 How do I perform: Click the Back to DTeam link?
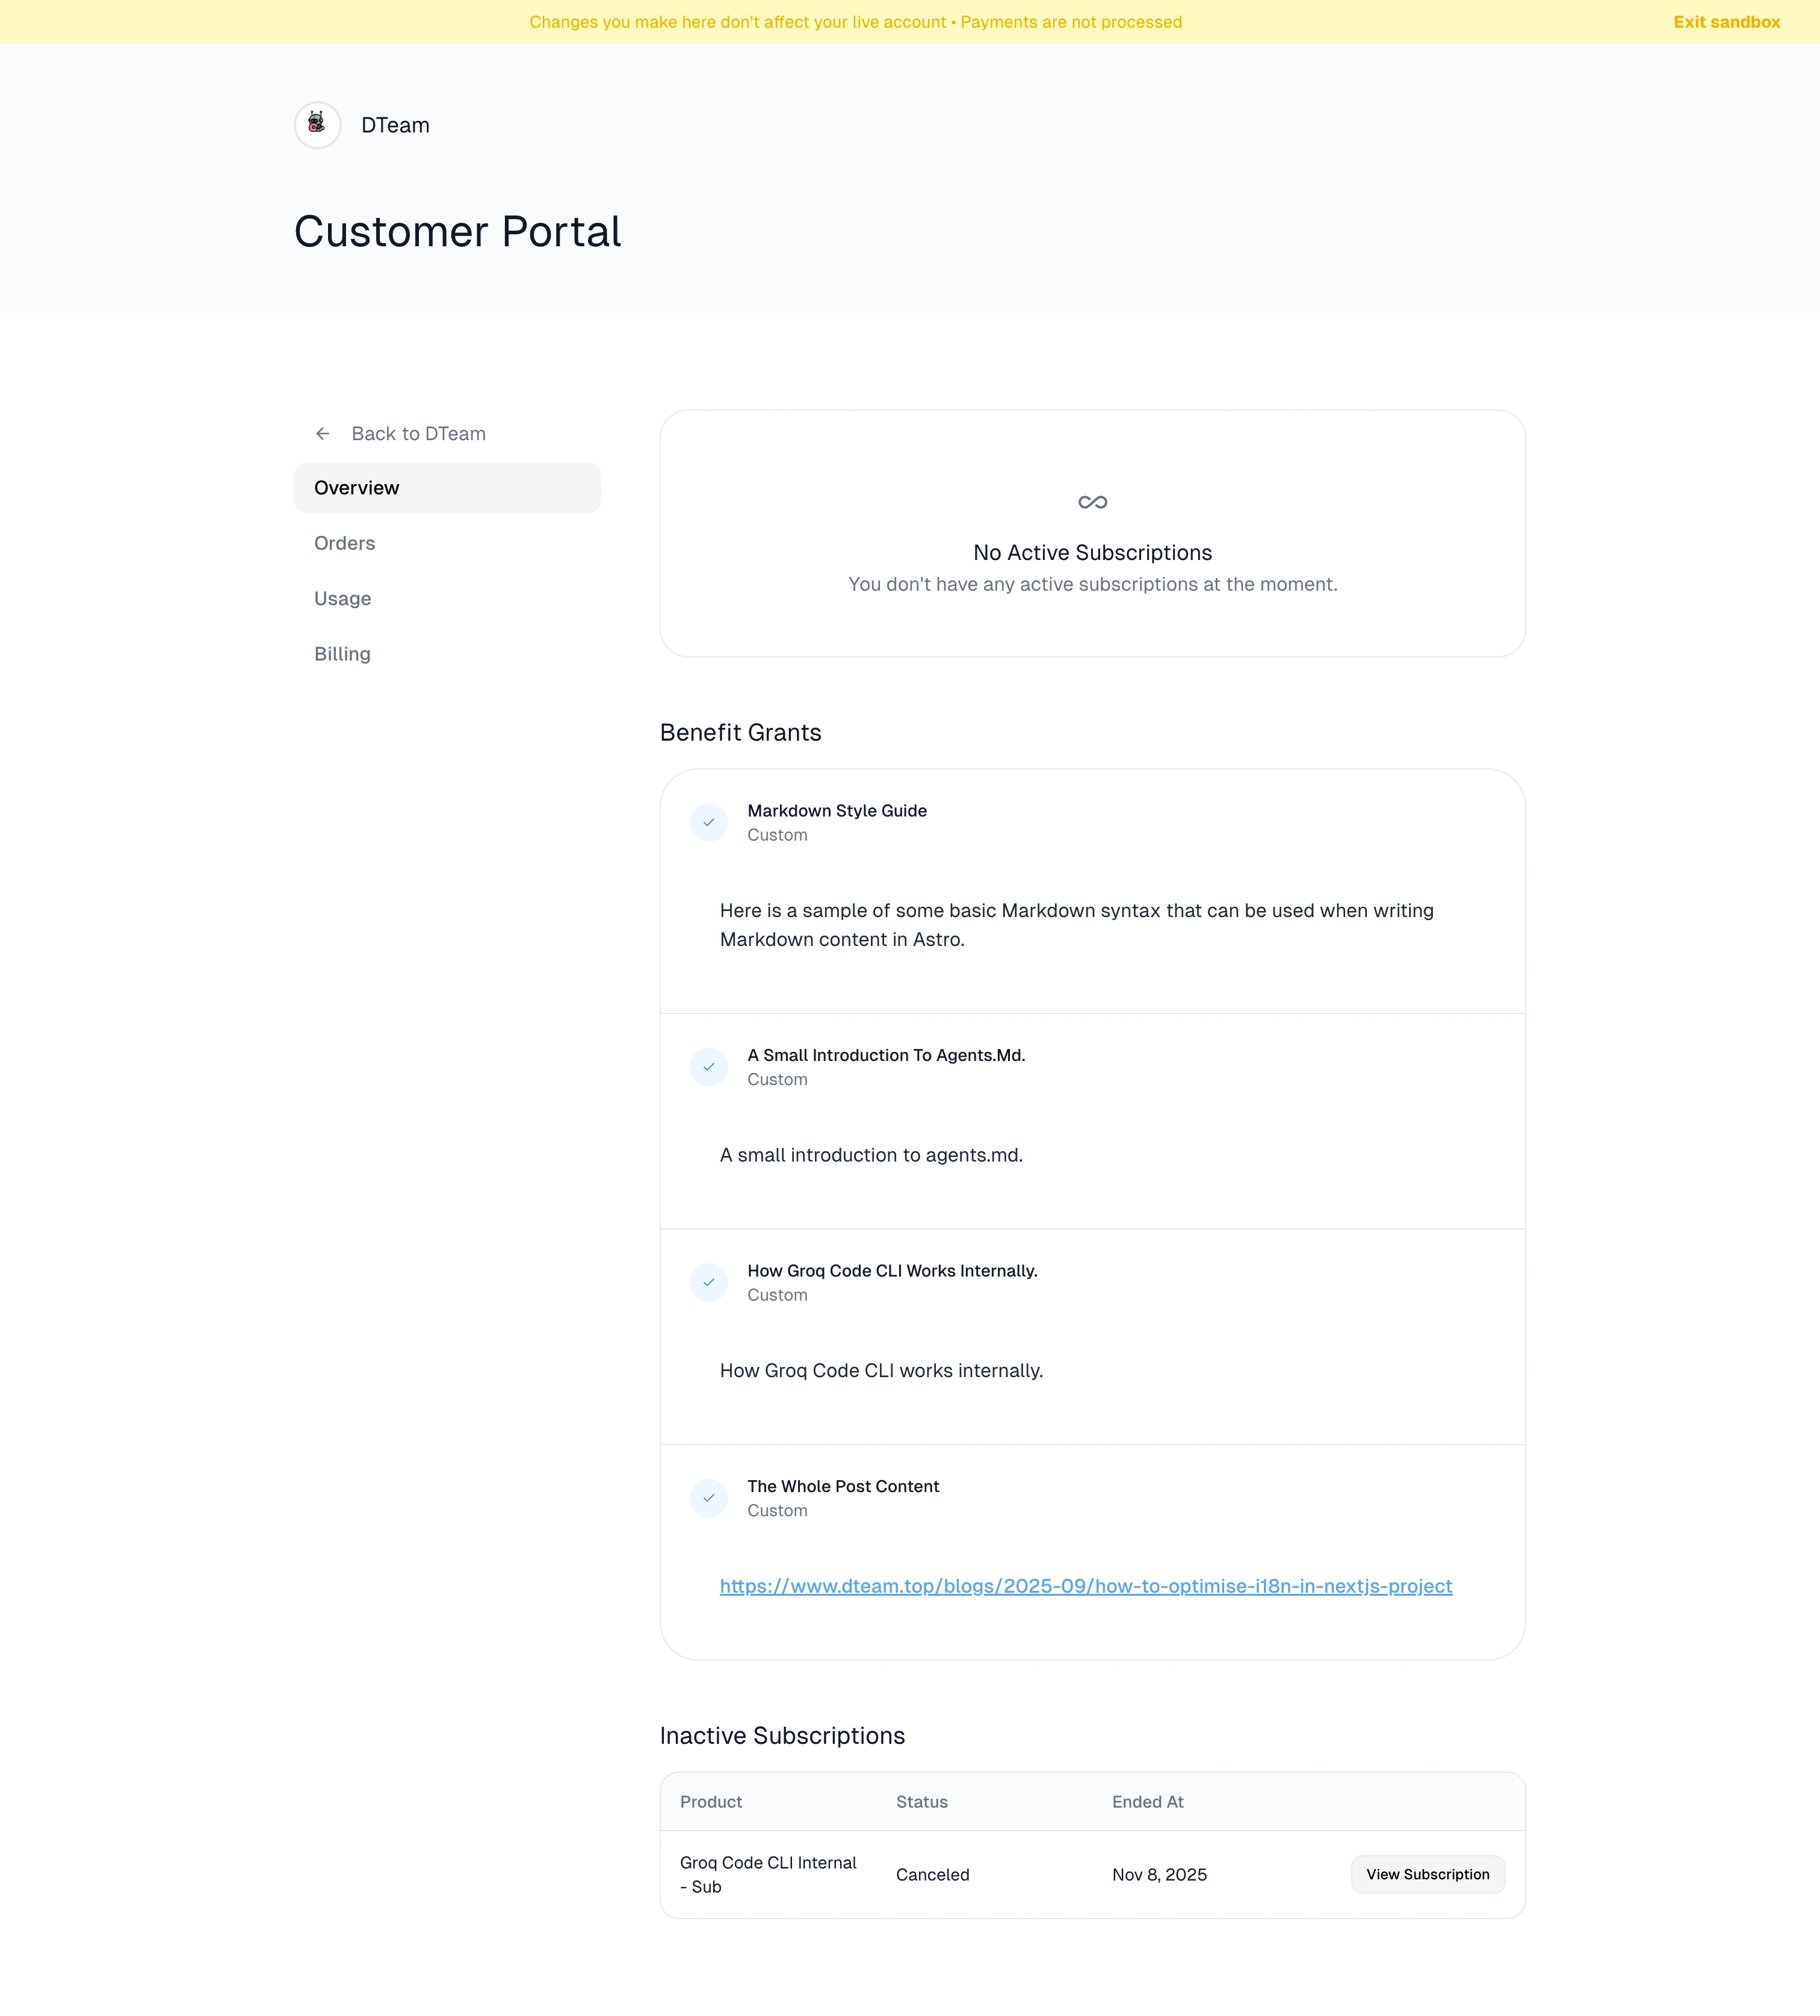(418, 433)
